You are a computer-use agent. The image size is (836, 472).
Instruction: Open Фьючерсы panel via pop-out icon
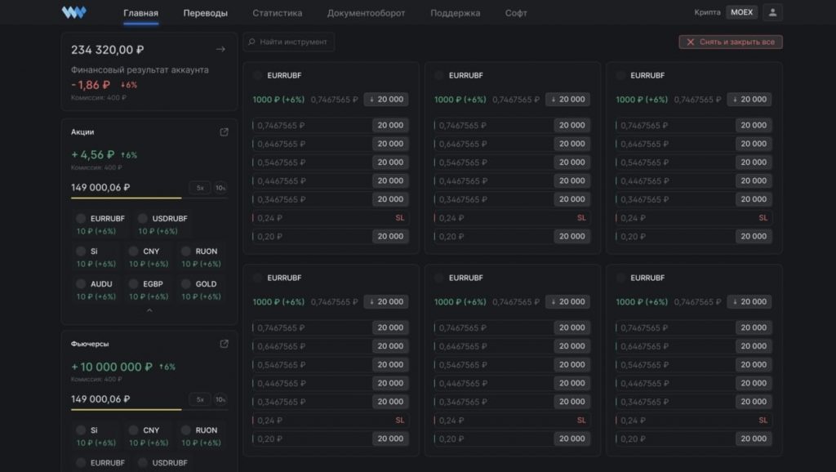(224, 344)
